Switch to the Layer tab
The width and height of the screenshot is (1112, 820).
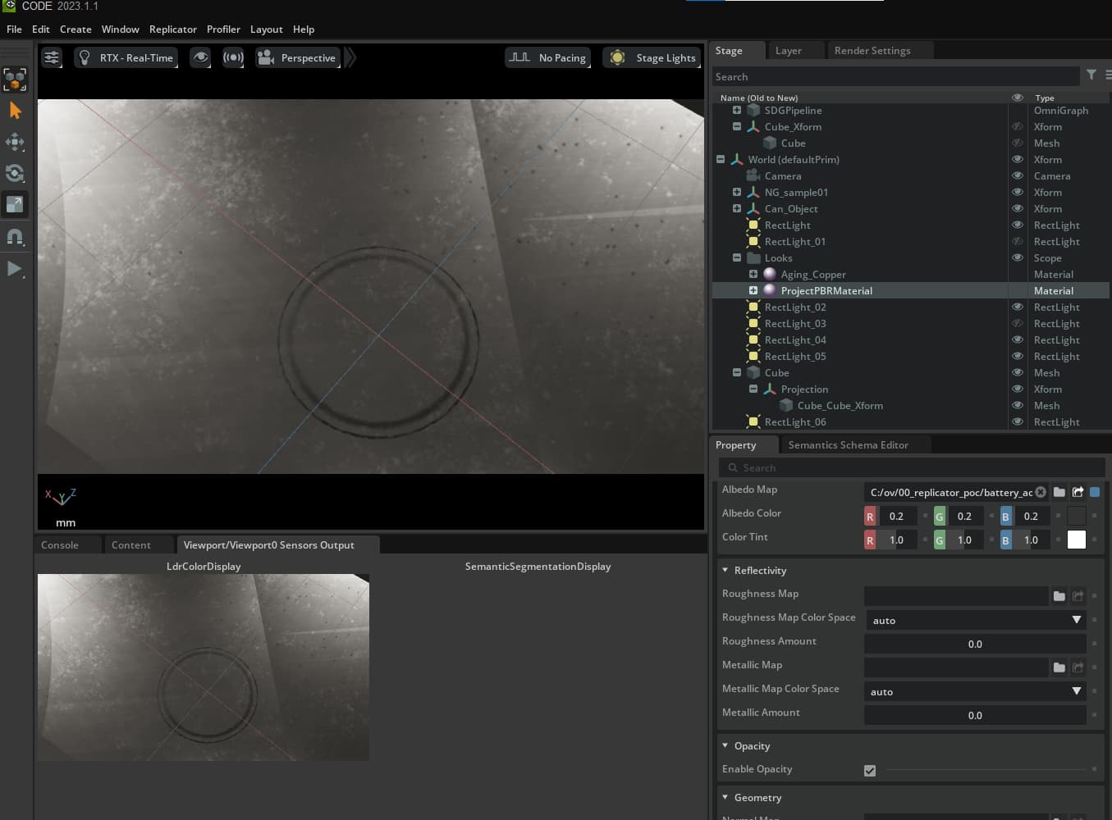(788, 50)
